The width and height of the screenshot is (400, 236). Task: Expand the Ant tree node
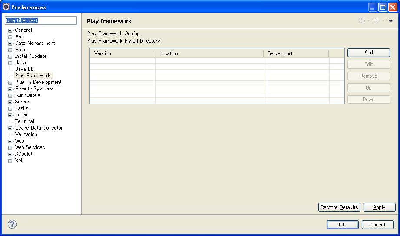coord(10,37)
